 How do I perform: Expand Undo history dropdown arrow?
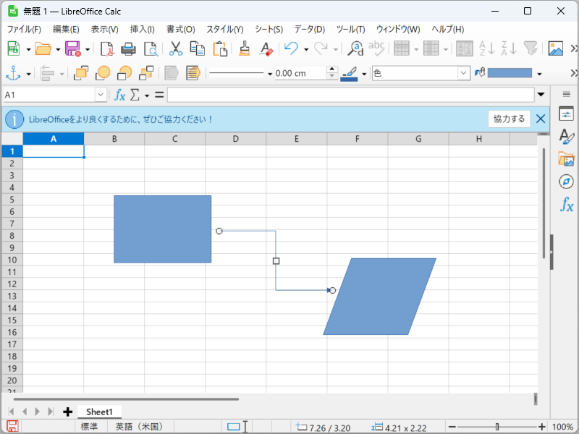click(x=305, y=49)
